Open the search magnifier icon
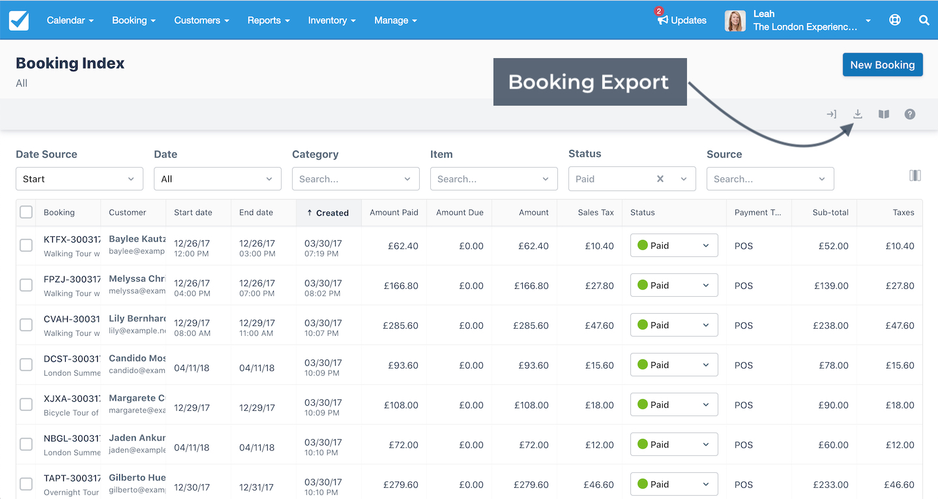 (924, 20)
